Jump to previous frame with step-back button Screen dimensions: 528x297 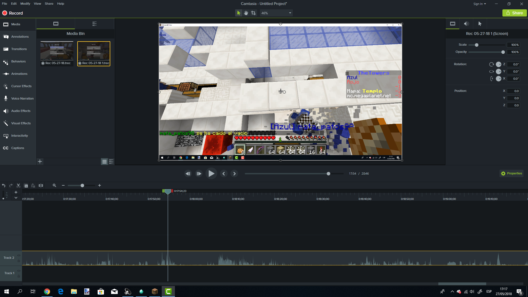click(188, 174)
